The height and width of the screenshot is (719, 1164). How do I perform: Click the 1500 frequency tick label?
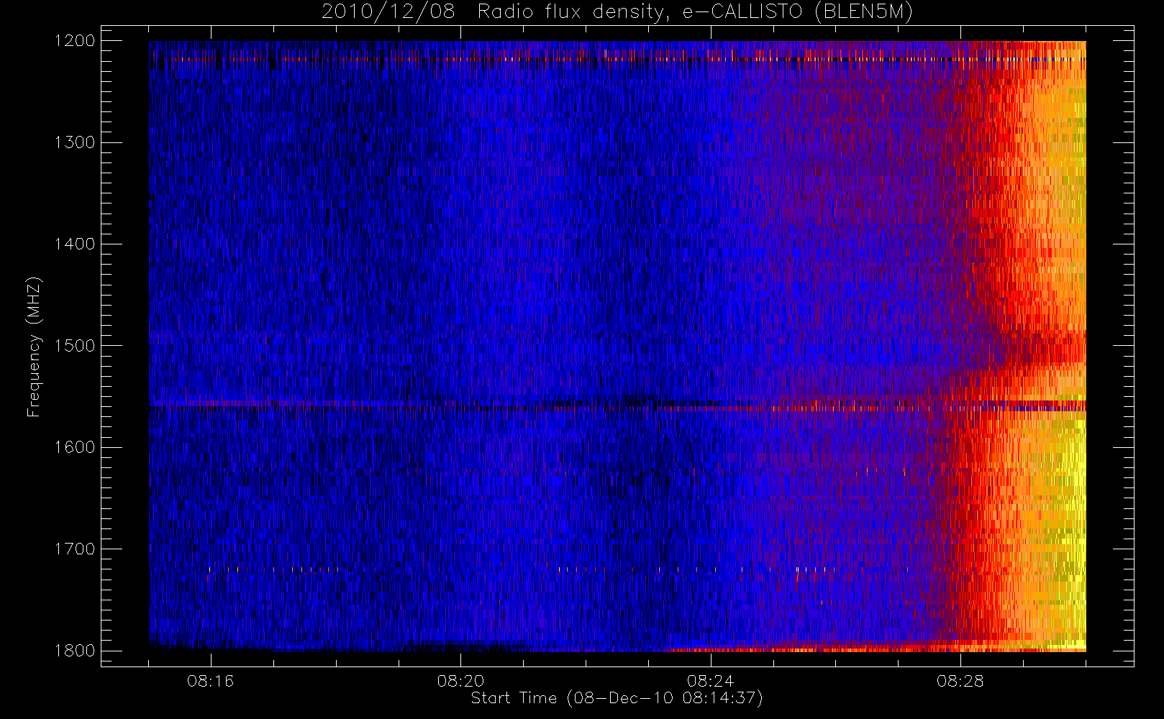(x=75, y=345)
